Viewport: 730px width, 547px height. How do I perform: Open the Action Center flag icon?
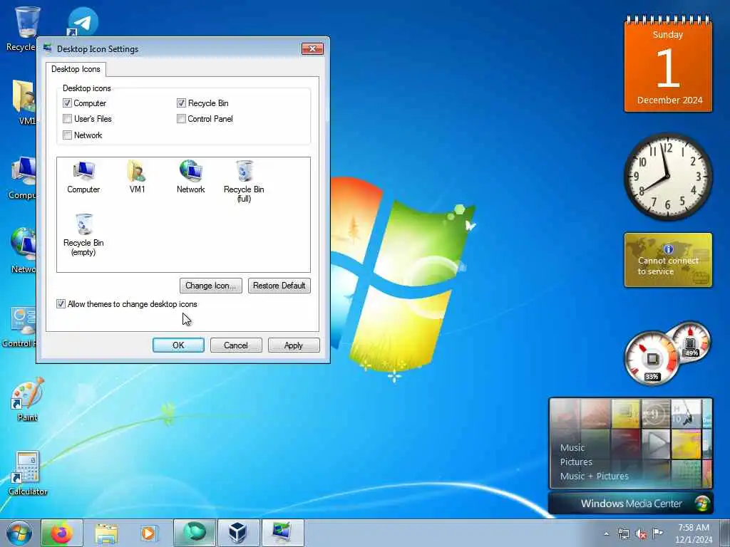(x=657, y=533)
